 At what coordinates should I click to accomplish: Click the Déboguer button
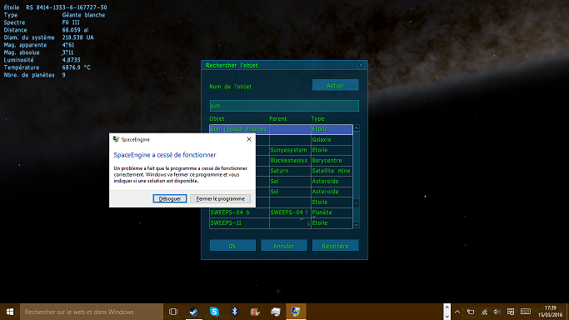170,198
